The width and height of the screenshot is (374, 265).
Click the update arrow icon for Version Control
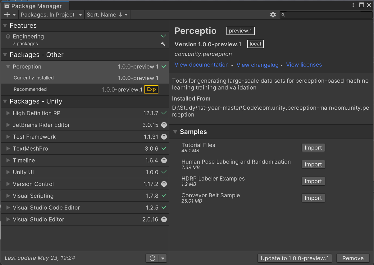point(164,184)
